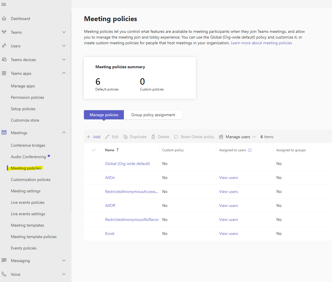This screenshot has width=332, height=282.
Task: Click the Messaging chat icon
Action: point(4,260)
